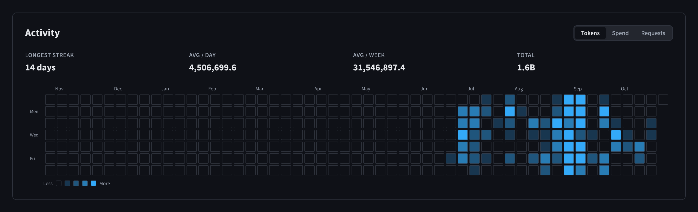Screen dimensions: 698x212
Task: Click the empty legend swatch beside Less
Action: point(58,183)
